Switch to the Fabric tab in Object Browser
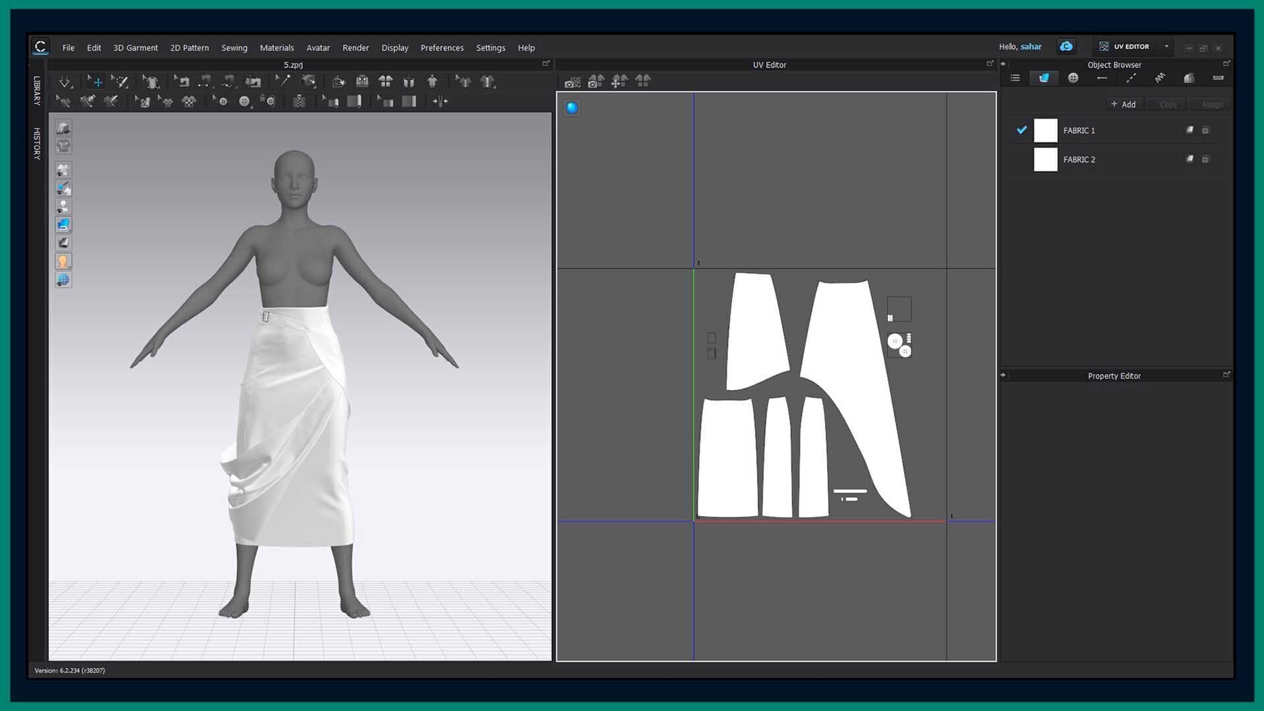 click(1044, 78)
